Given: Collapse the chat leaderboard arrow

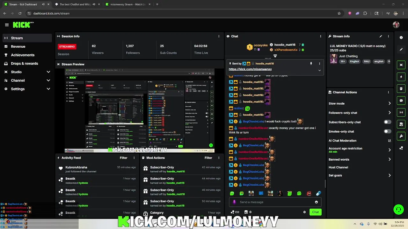Looking at the screenshot, I should (275, 56).
